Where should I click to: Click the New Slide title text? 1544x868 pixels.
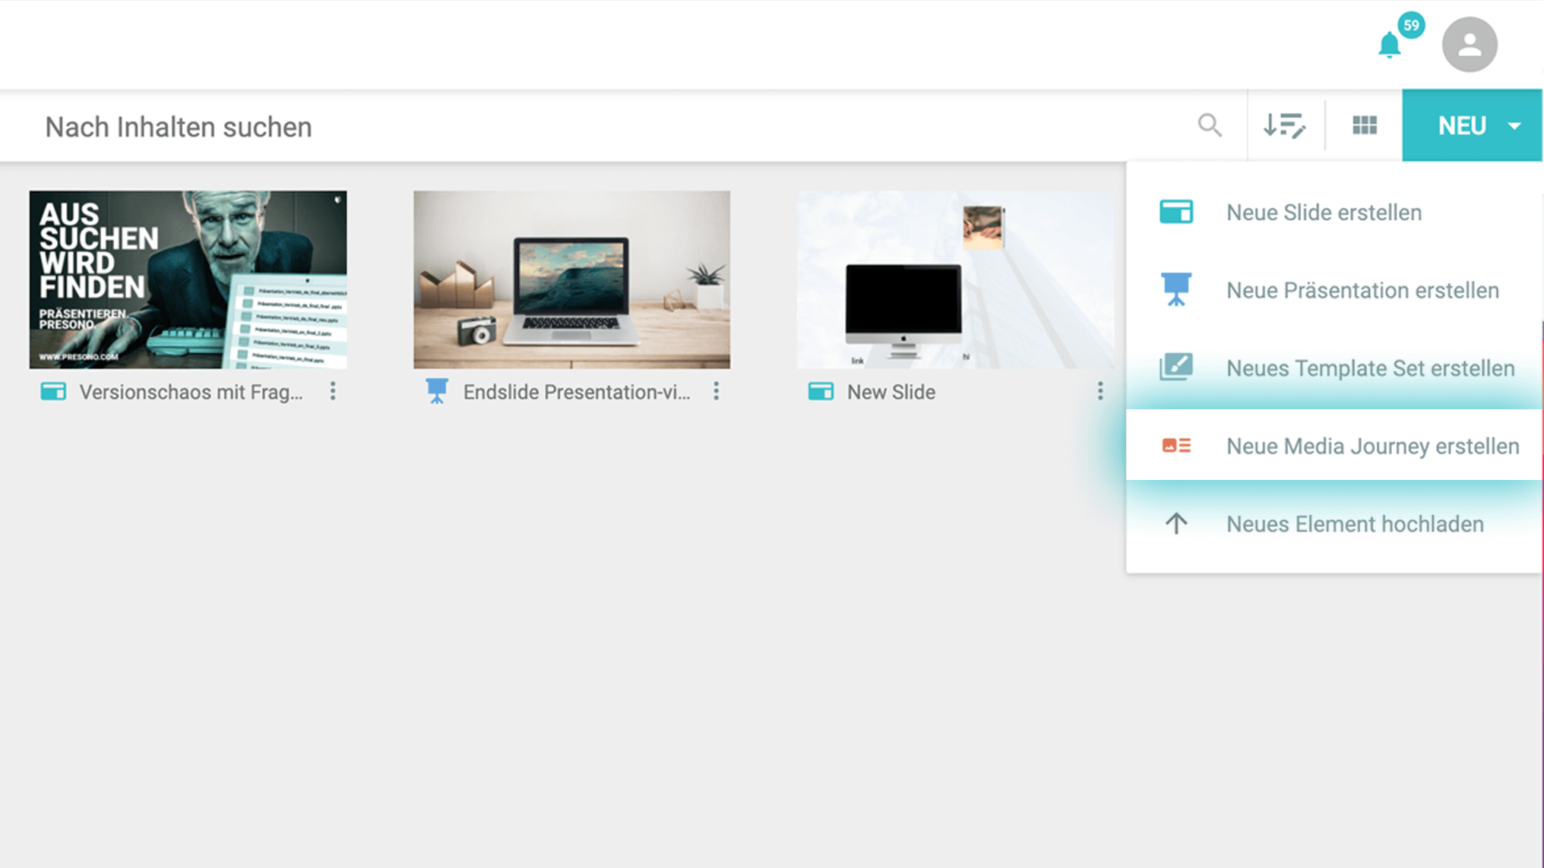click(x=891, y=392)
